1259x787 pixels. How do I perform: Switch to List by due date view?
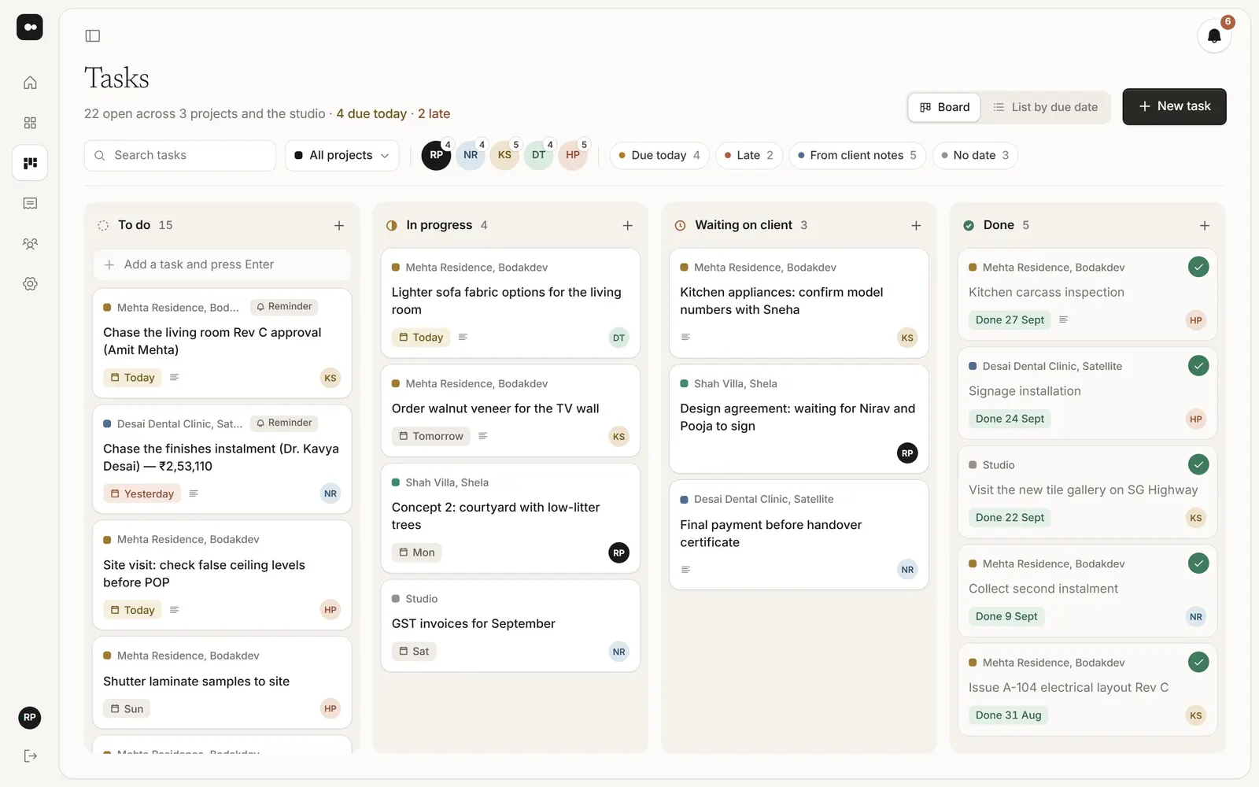pyautogui.click(x=1046, y=107)
